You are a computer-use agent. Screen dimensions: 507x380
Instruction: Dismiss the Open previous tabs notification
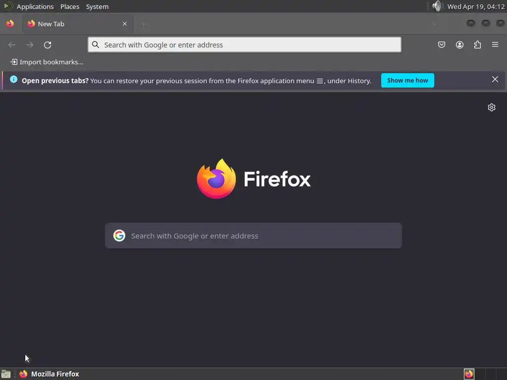coord(495,80)
